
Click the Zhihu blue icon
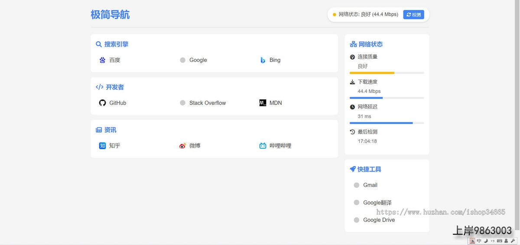(x=102, y=146)
